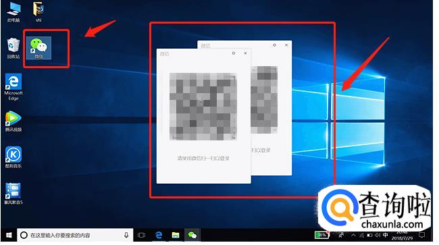Open the Windows Start menu
The width and height of the screenshot is (439, 245).
coord(9,235)
